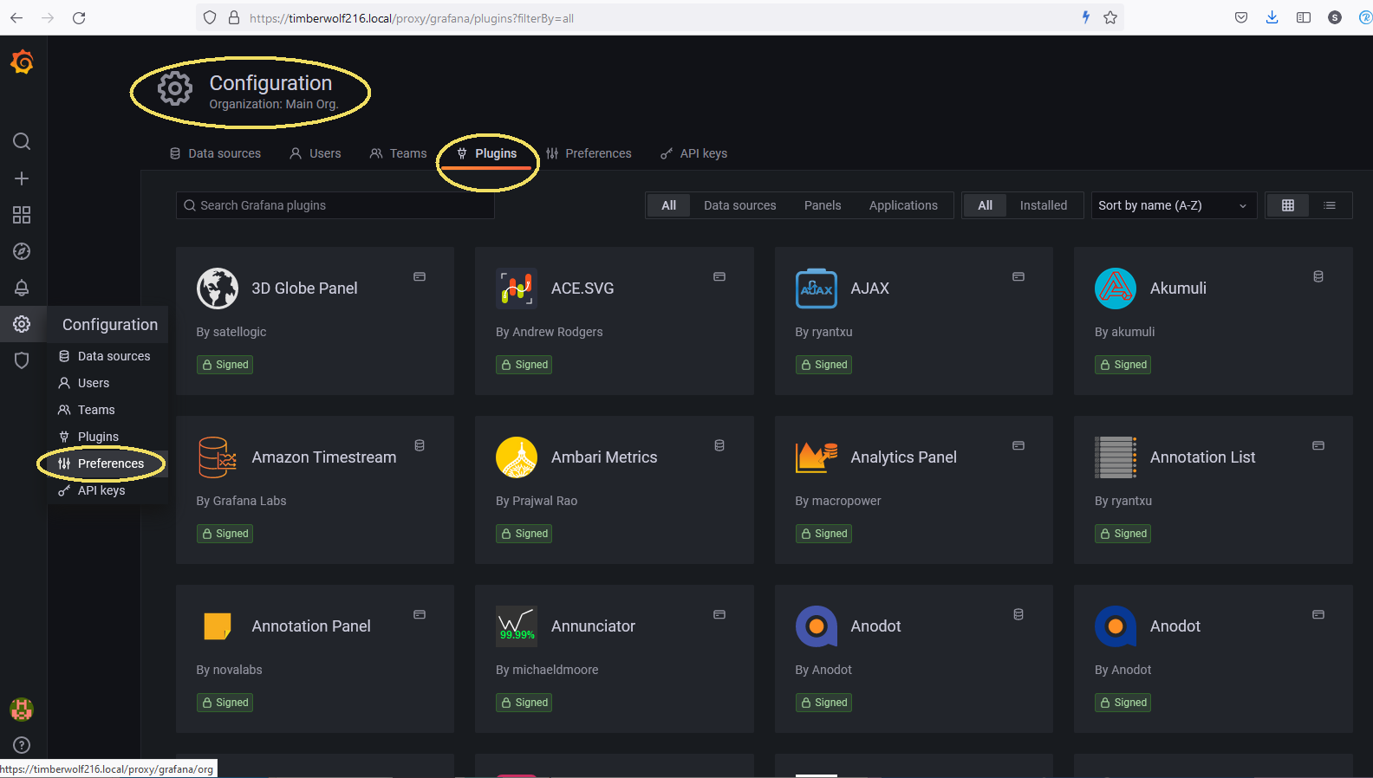Filter plugins by Panels type
Screen dimensions: 1373x778
click(x=823, y=205)
